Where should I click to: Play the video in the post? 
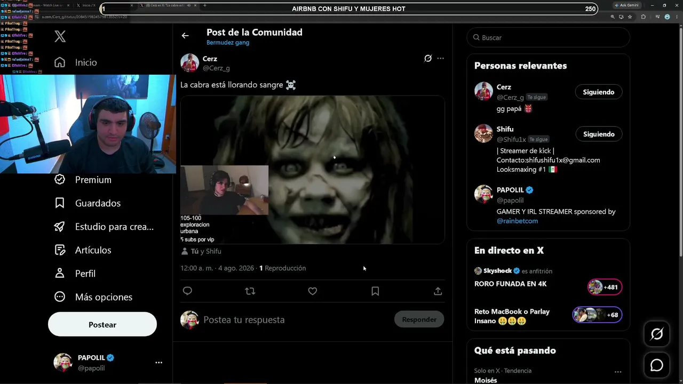coord(312,170)
